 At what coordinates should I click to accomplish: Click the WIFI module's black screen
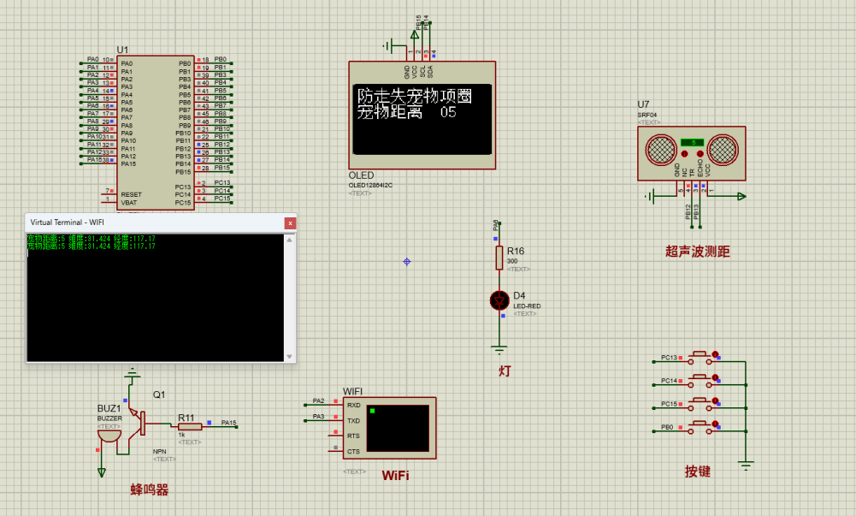click(x=397, y=429)
